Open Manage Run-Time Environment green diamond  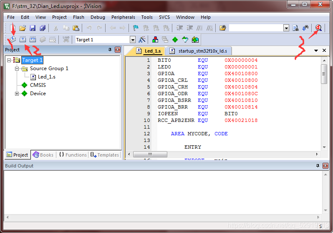coord(175,40)
